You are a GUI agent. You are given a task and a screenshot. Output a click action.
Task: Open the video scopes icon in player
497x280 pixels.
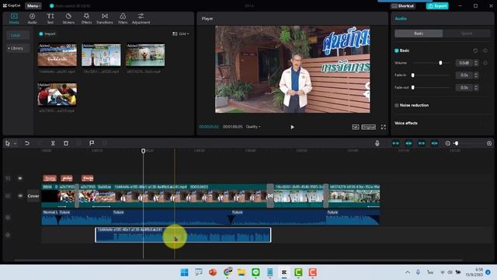[x=356, y=127]
